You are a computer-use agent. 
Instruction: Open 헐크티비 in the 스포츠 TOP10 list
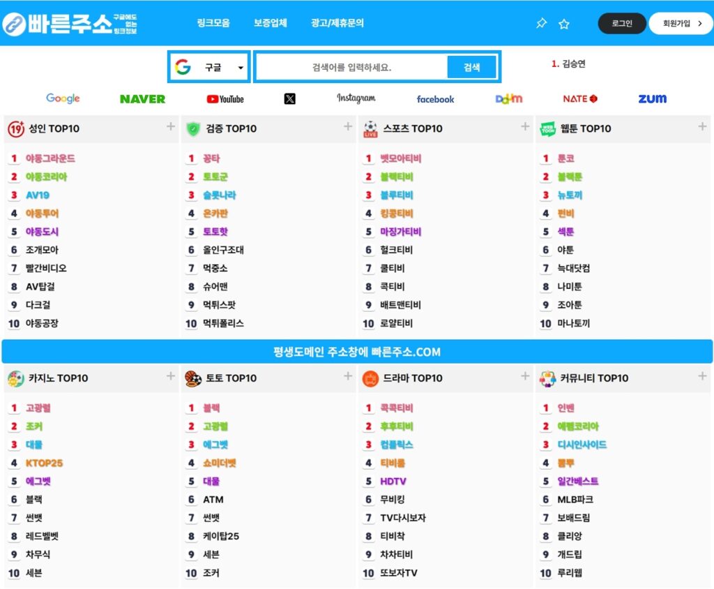pyautogui.click(x=397, y=250)
